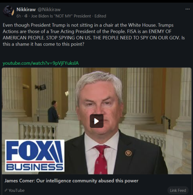Click the group icon beside the 6h timestamp
Screen dimensions: 193x195
[26, 16]
